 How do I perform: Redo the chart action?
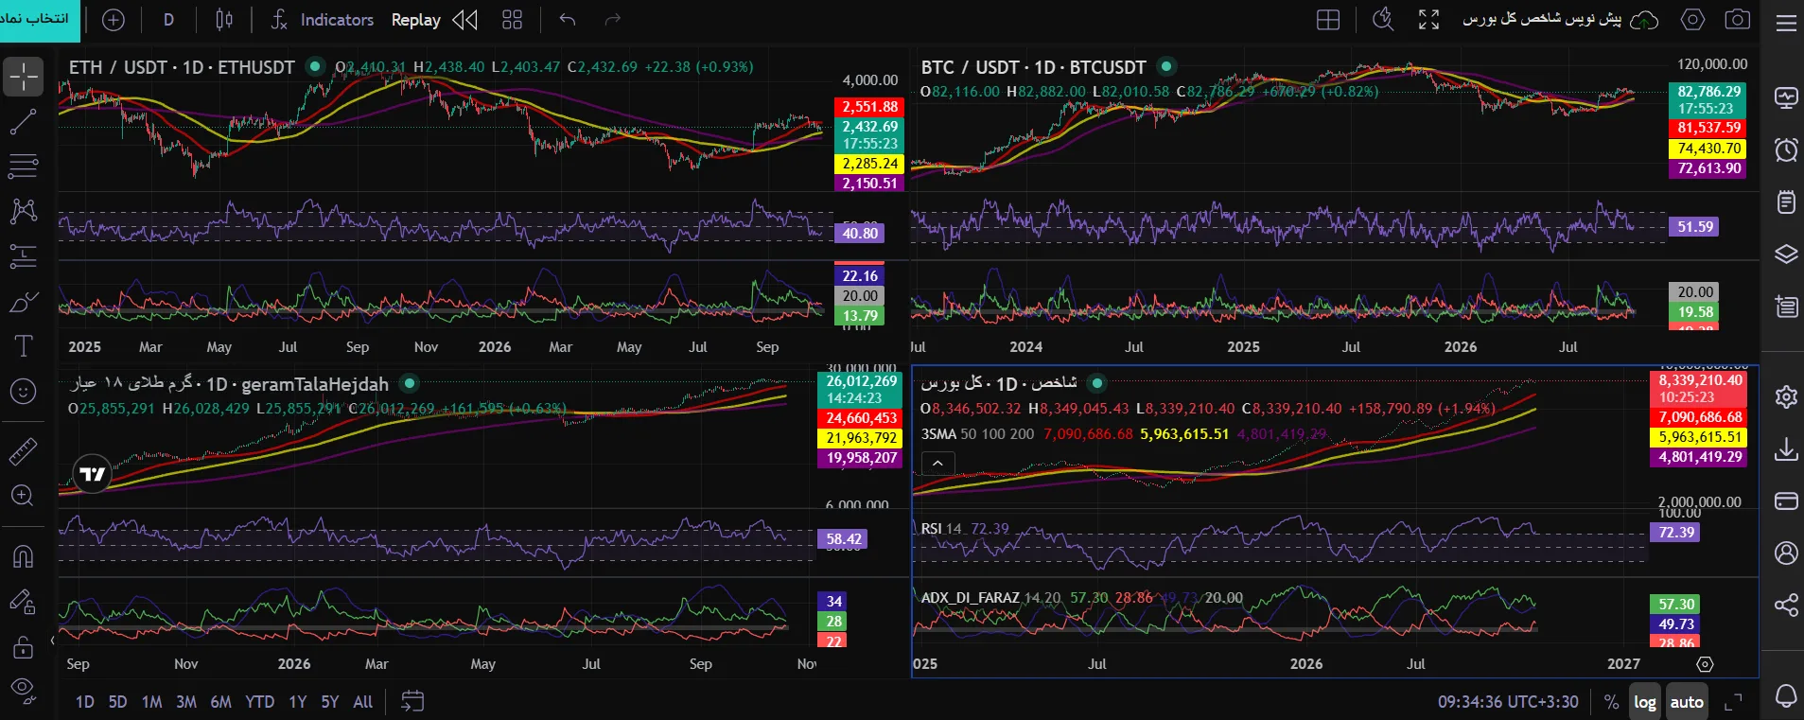613,20
